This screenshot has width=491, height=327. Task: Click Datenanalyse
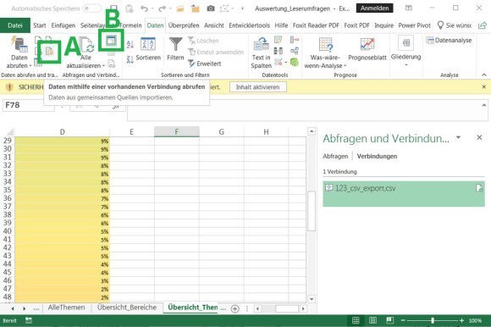click(449, 40)
